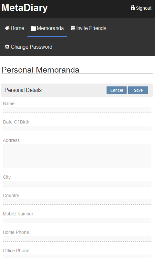The width and height of the screenshot is (155, 258).
Task: Open the Memoranda tab
Action: point(47,28)
